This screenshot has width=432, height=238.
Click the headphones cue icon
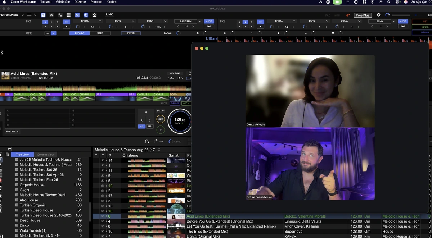147,142
